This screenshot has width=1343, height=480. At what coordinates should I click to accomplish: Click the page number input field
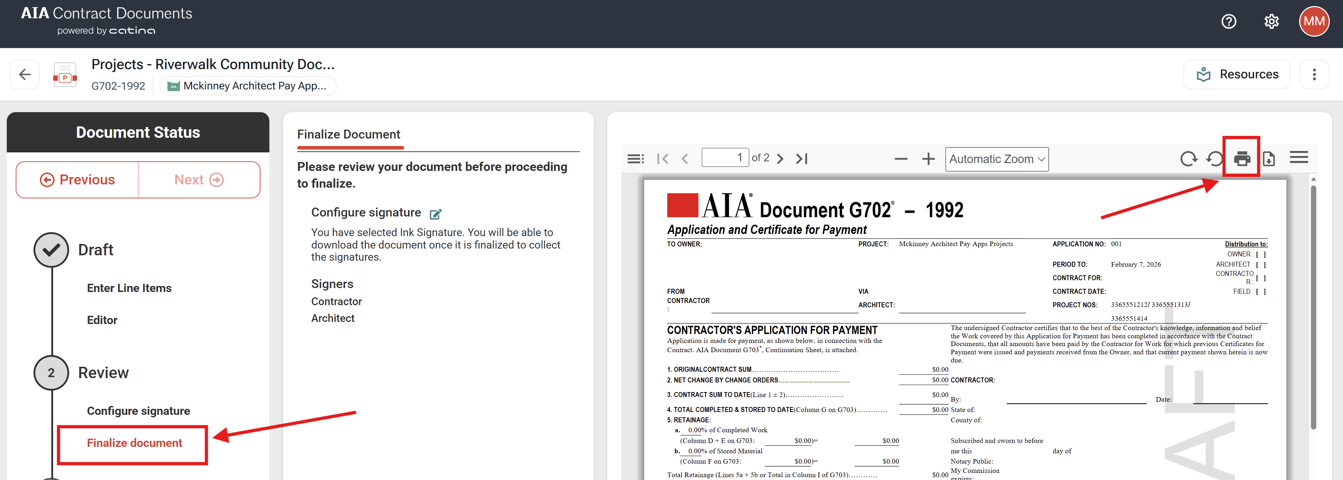coord(725,158)
